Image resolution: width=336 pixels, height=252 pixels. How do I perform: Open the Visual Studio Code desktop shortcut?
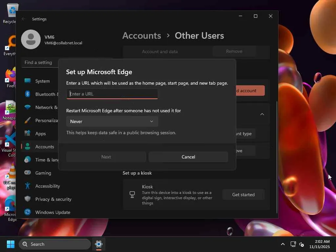(9, 145)
